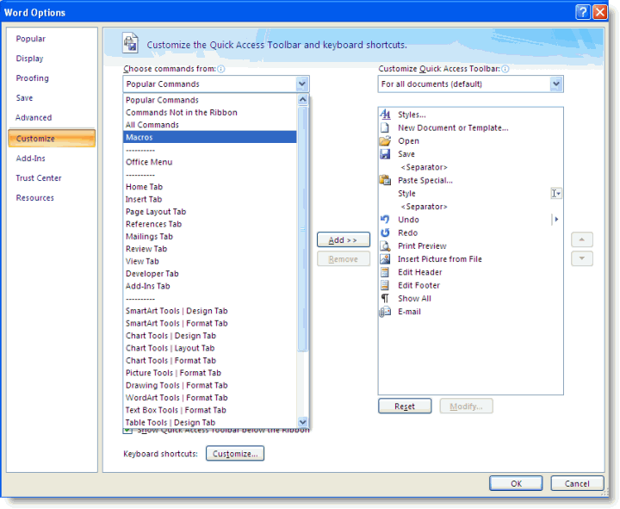Click the Style combo box indicator
620x509 pixels.
coord(556,194)
